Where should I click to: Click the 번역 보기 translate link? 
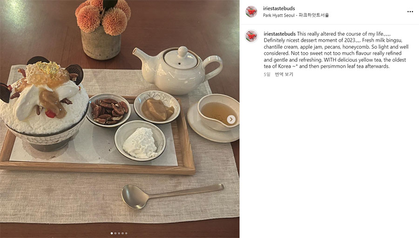284,74
